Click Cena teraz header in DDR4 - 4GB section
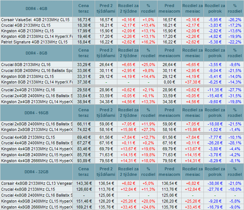This screenshot has width=244, height=210. [x=84, y=9]
